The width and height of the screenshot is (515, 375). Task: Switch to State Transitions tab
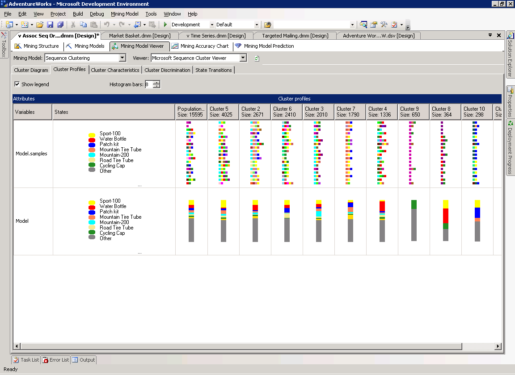point(214,70)
